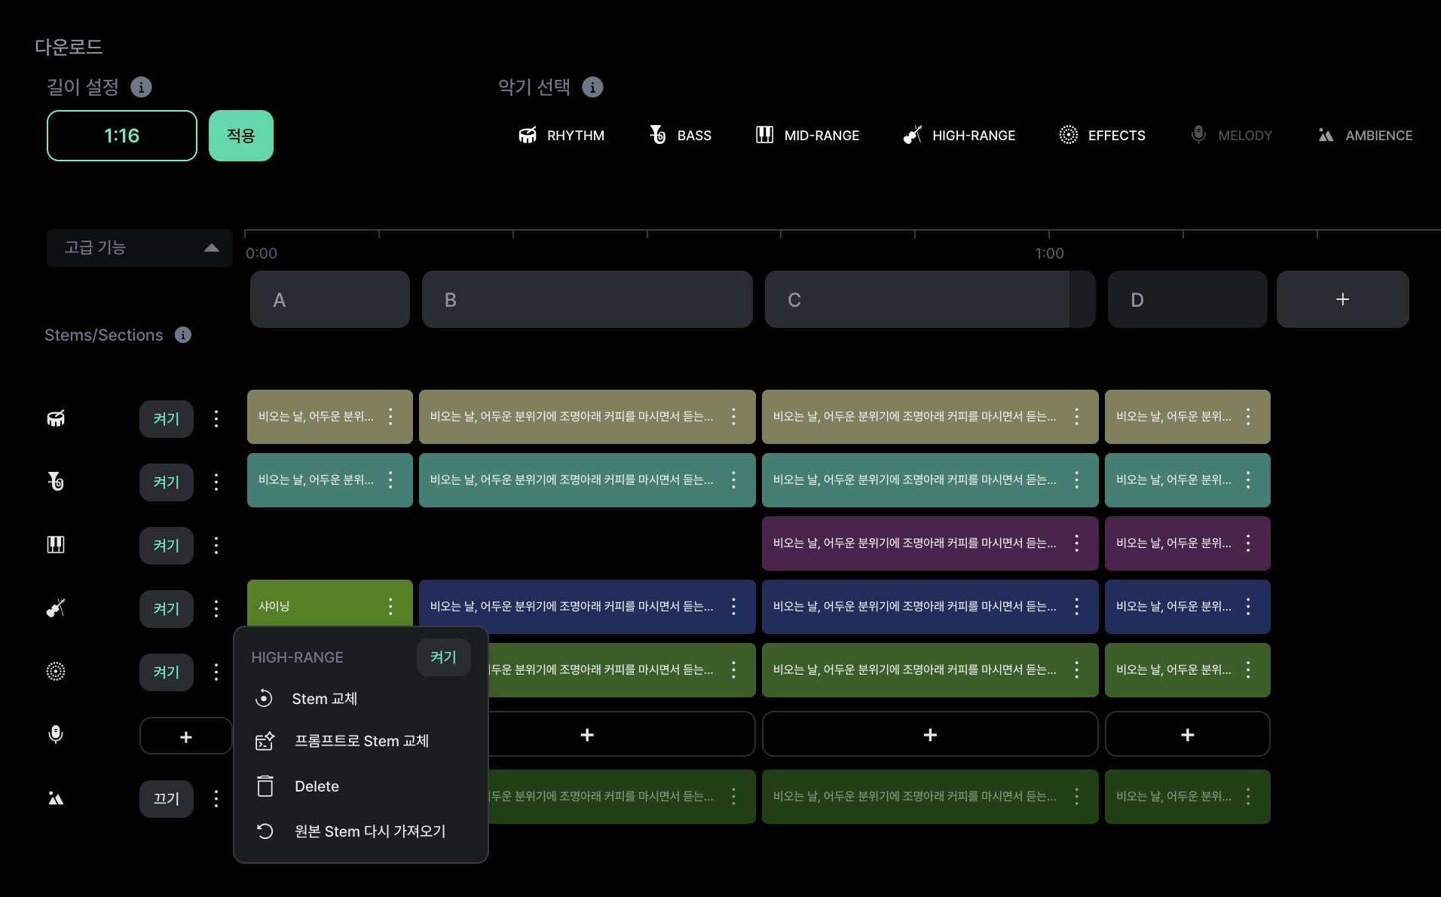Click info icon beside Stems/Sections

(183, 335)
